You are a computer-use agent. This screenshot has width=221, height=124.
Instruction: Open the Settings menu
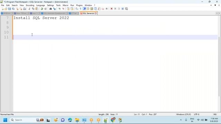click(50, 6)
